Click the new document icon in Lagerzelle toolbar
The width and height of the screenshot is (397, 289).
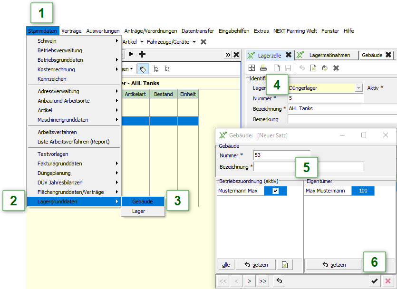tap(276, 68)
